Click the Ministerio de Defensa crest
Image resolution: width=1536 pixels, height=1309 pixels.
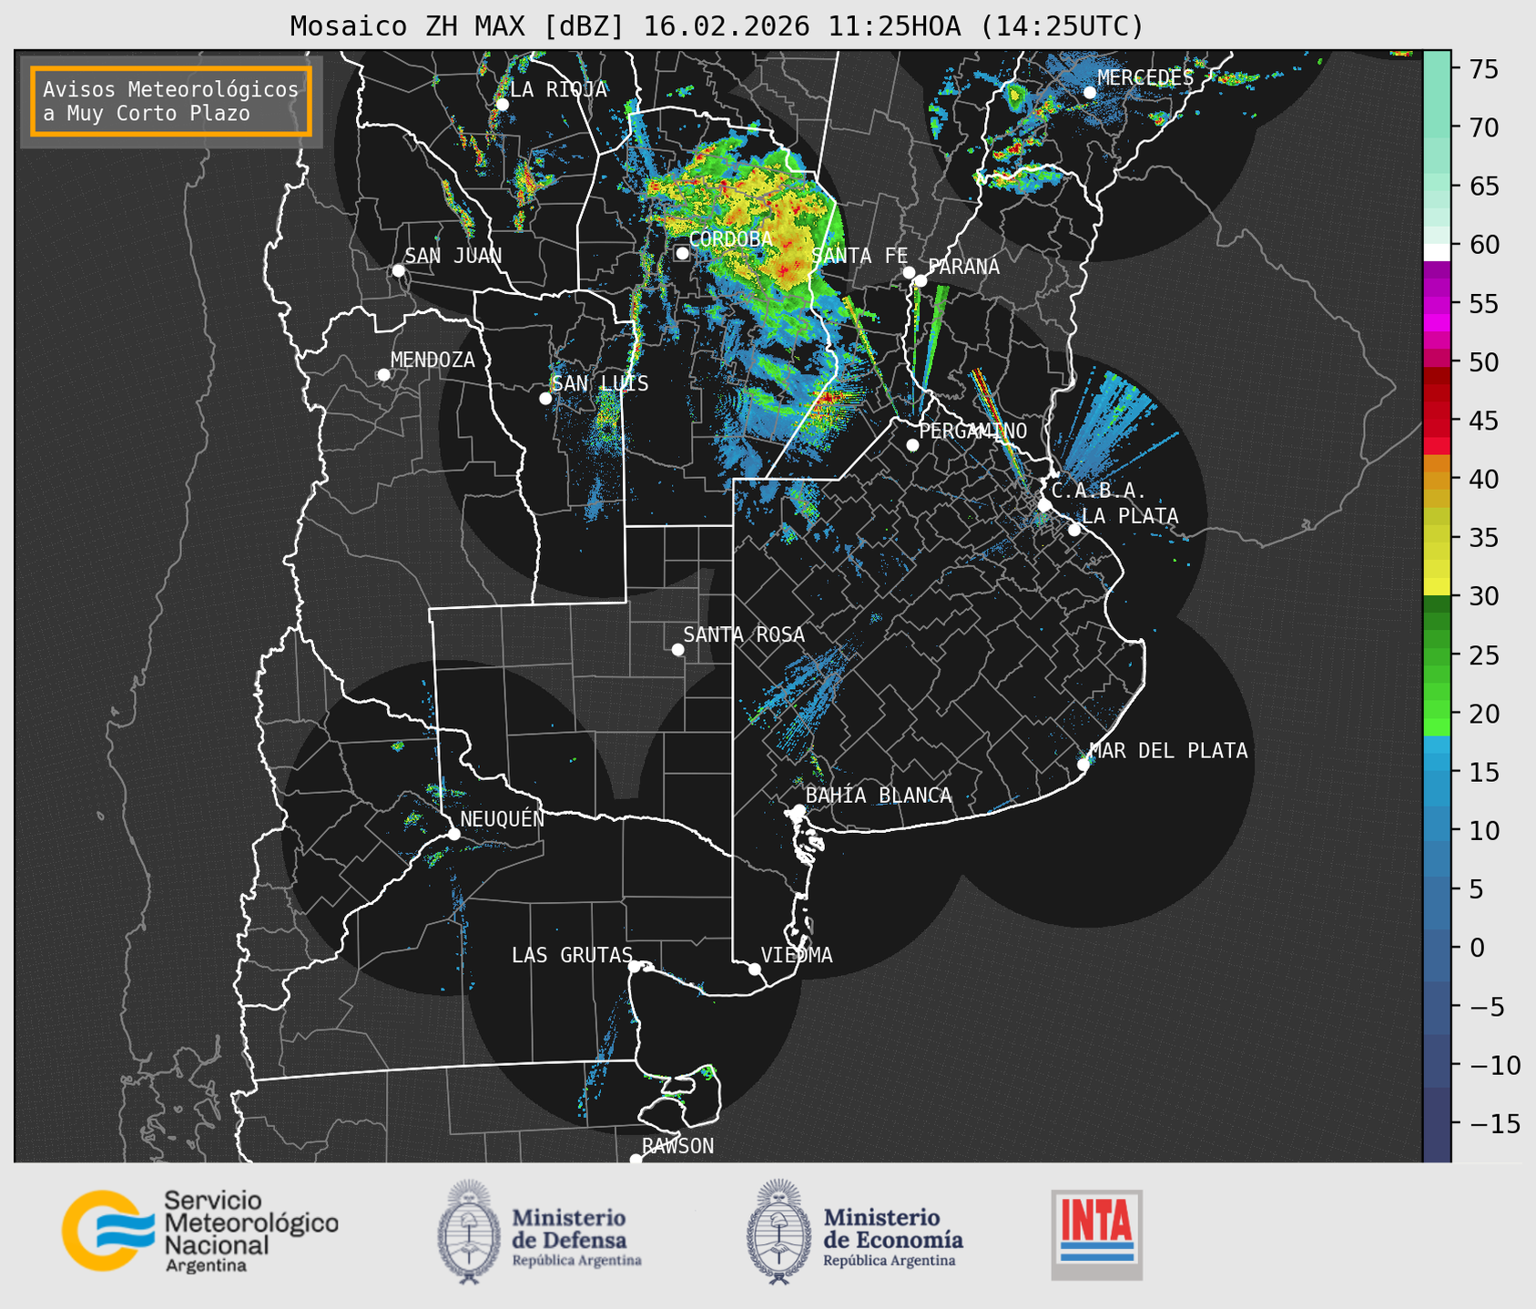(469, 1233)
